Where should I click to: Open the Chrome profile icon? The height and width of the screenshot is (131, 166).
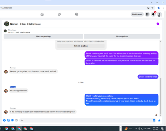tap(159, 8)
